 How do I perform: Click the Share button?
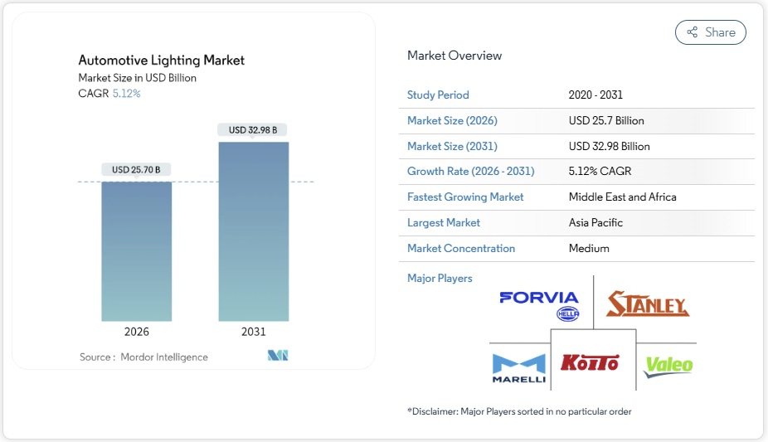pos(711,32)
